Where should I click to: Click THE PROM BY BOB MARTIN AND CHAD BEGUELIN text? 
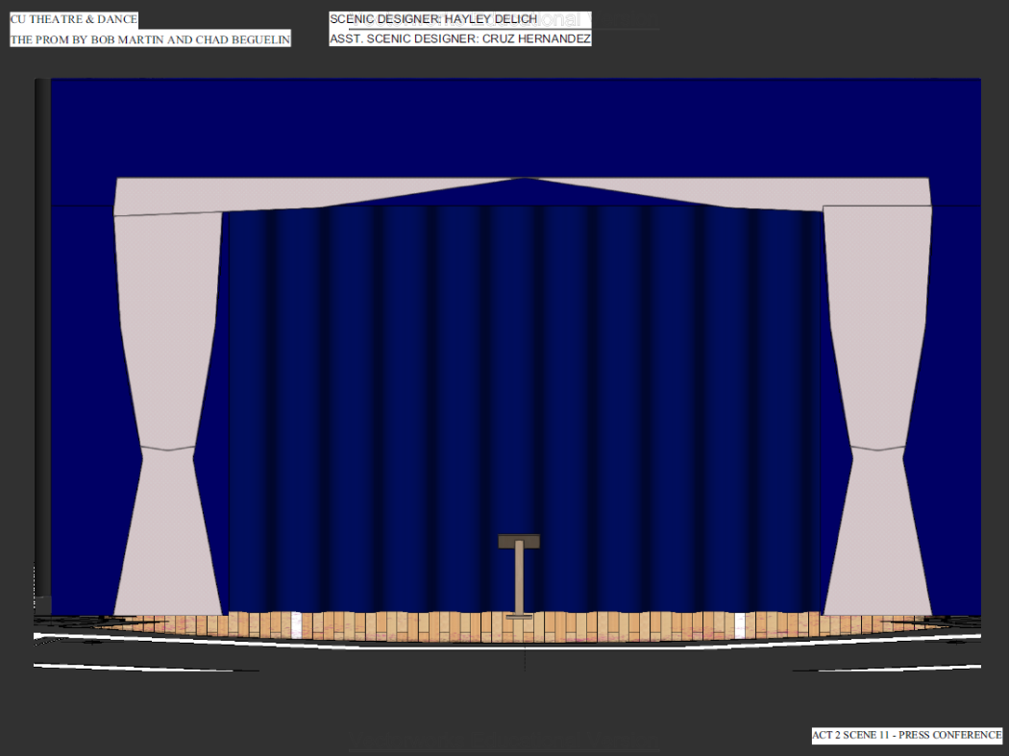[x=149, y=38]
